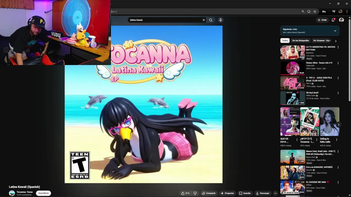Open the 'Tocanna: Tema' channel name

click(24, 192)
